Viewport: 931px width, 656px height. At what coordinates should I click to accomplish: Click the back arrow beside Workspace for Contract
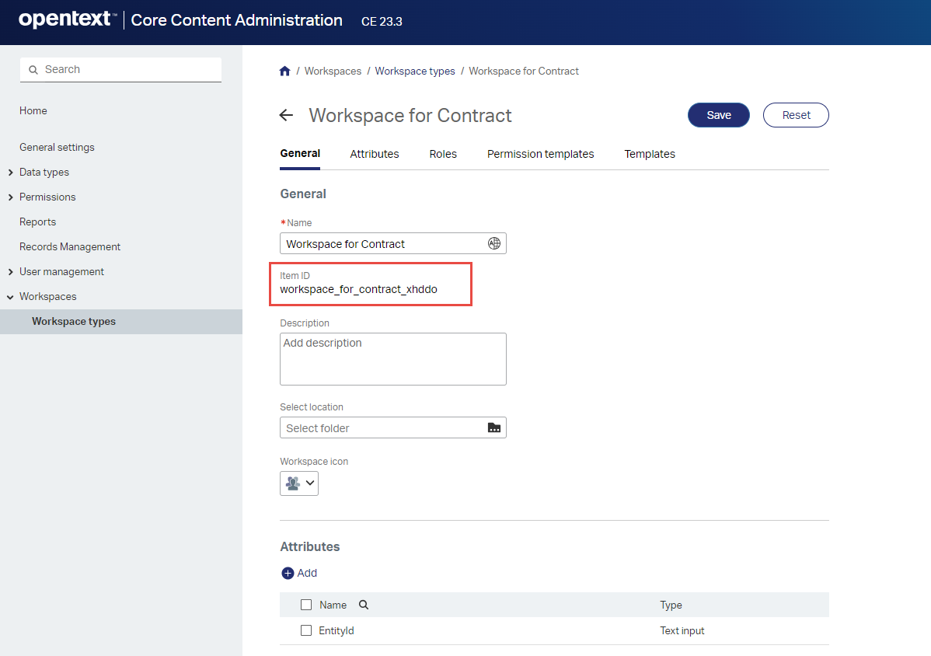pyautogui.click(x=286, y=114)
